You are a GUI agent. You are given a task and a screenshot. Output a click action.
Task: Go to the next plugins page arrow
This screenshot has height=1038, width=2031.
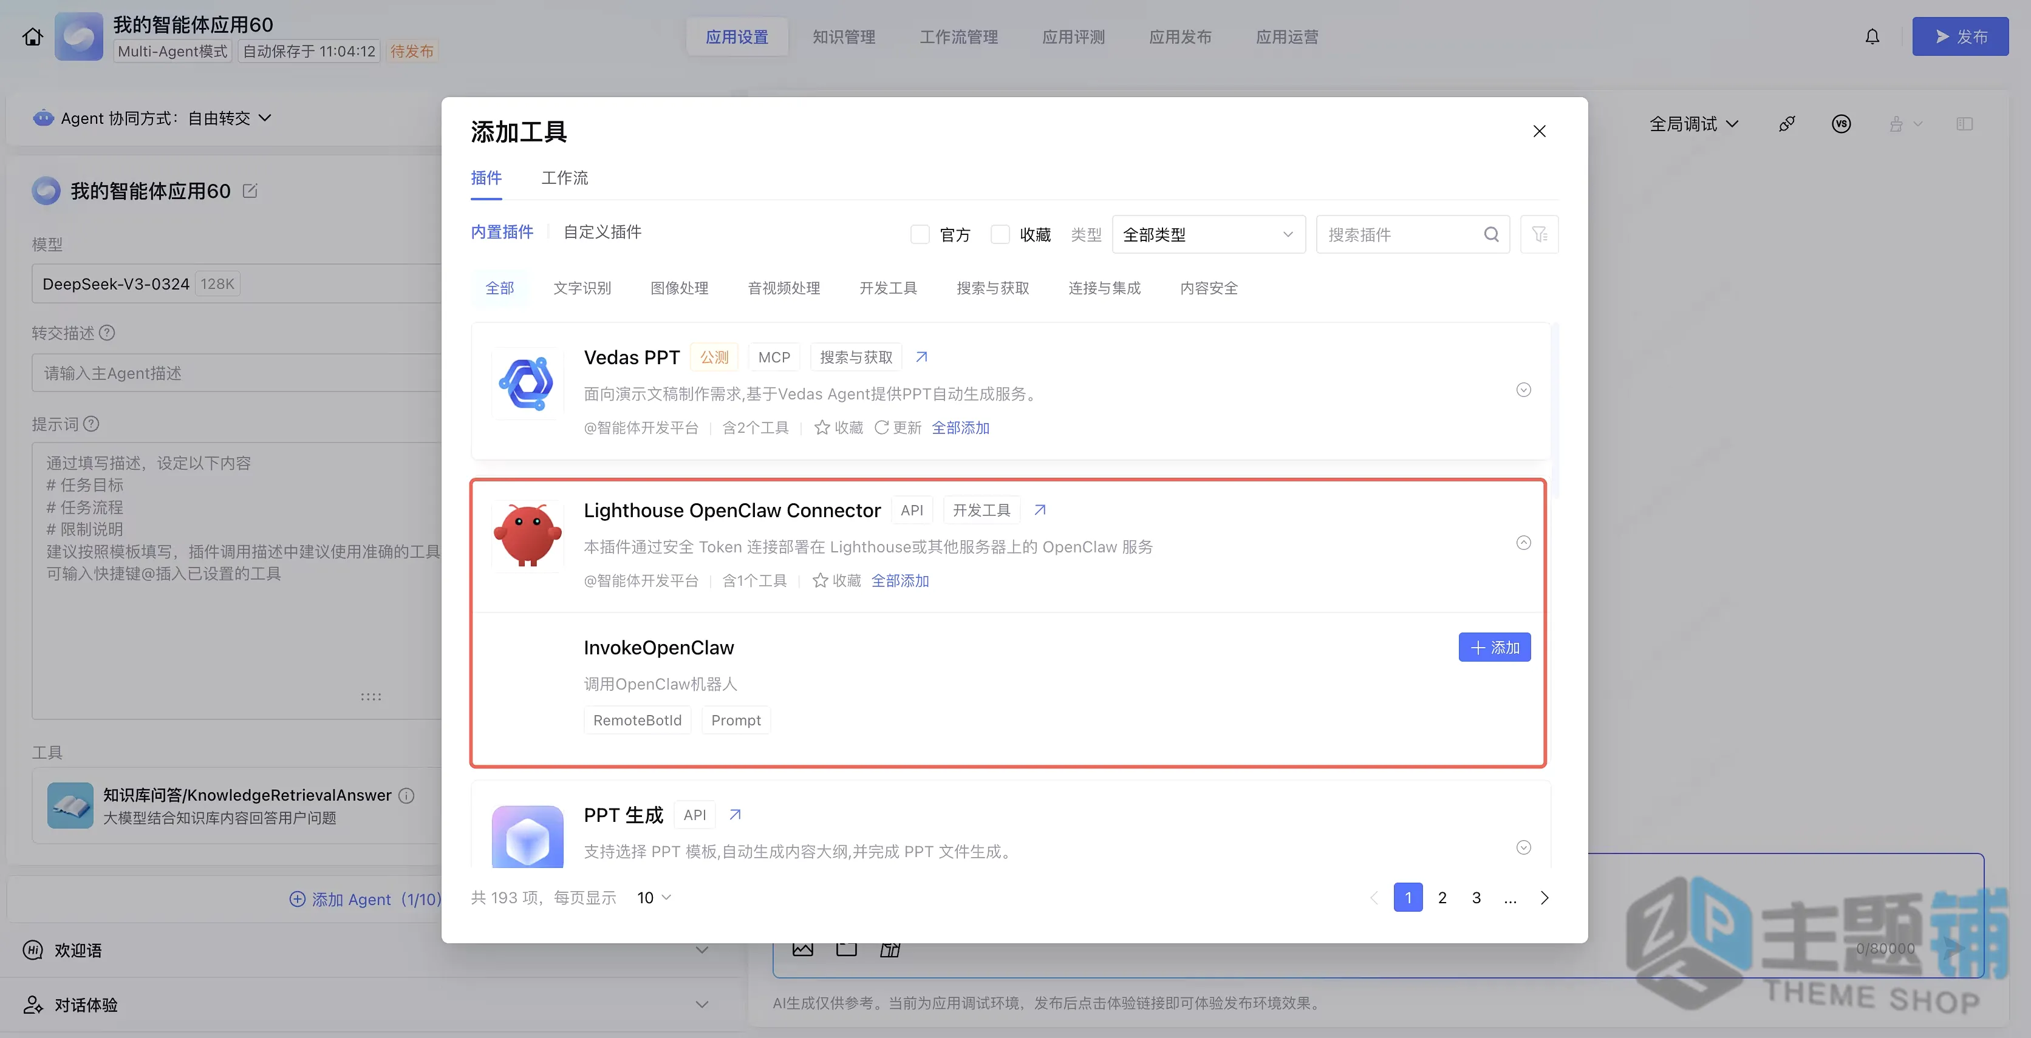pyautogui.click(x=1544, y=898)
